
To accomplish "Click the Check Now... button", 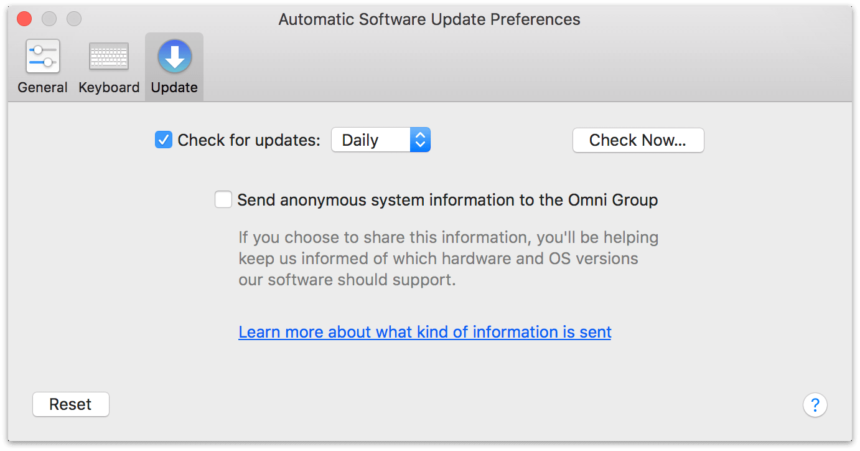I will pos(638,140).
